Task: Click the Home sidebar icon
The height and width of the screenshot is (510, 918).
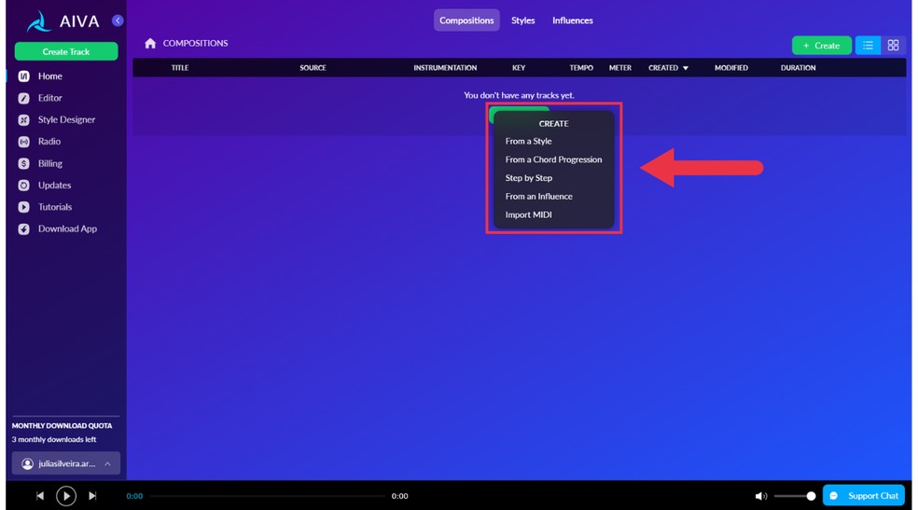Action: (23, 76)
